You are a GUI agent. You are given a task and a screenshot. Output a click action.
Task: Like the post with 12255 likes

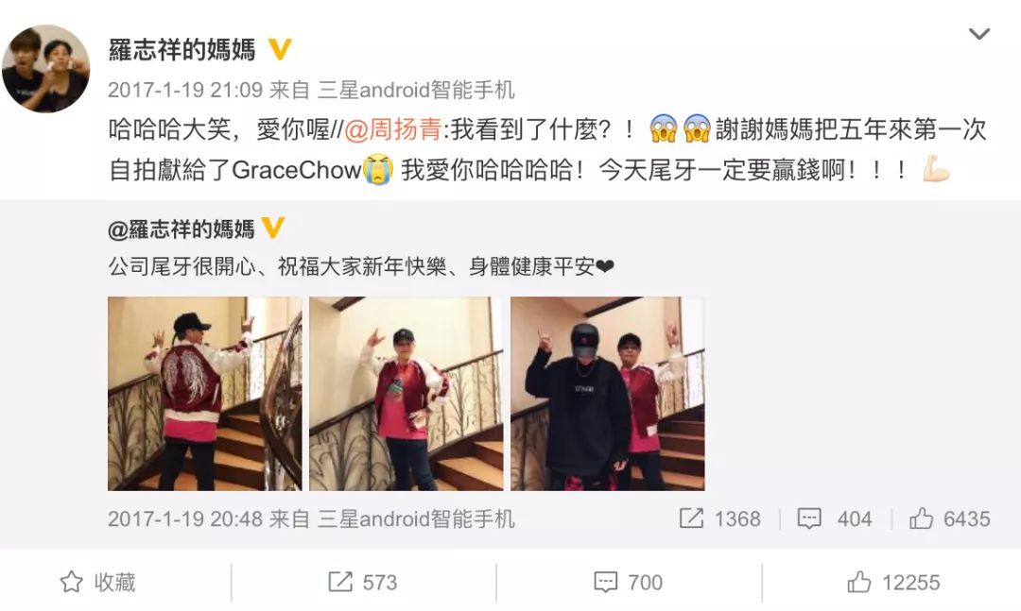coord(893,582)
